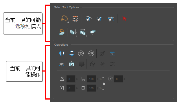Flip the selection horizontally
This screenshot has height=105, width=180.
[x=62, y=53]
